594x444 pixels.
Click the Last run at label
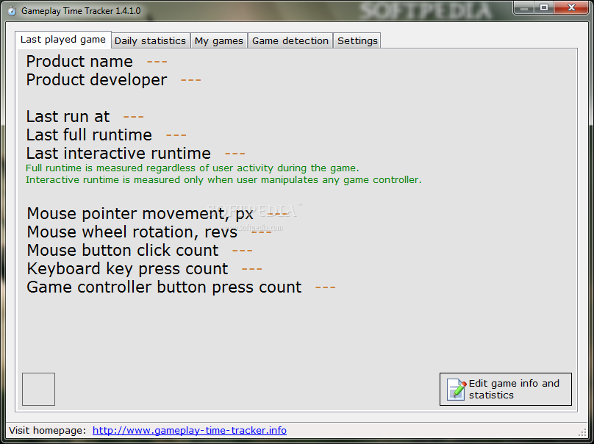(68, 116)
